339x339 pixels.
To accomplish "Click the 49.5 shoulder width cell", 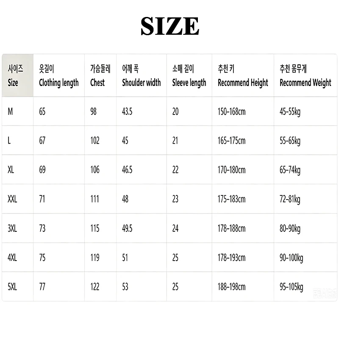I will [127, 228].
